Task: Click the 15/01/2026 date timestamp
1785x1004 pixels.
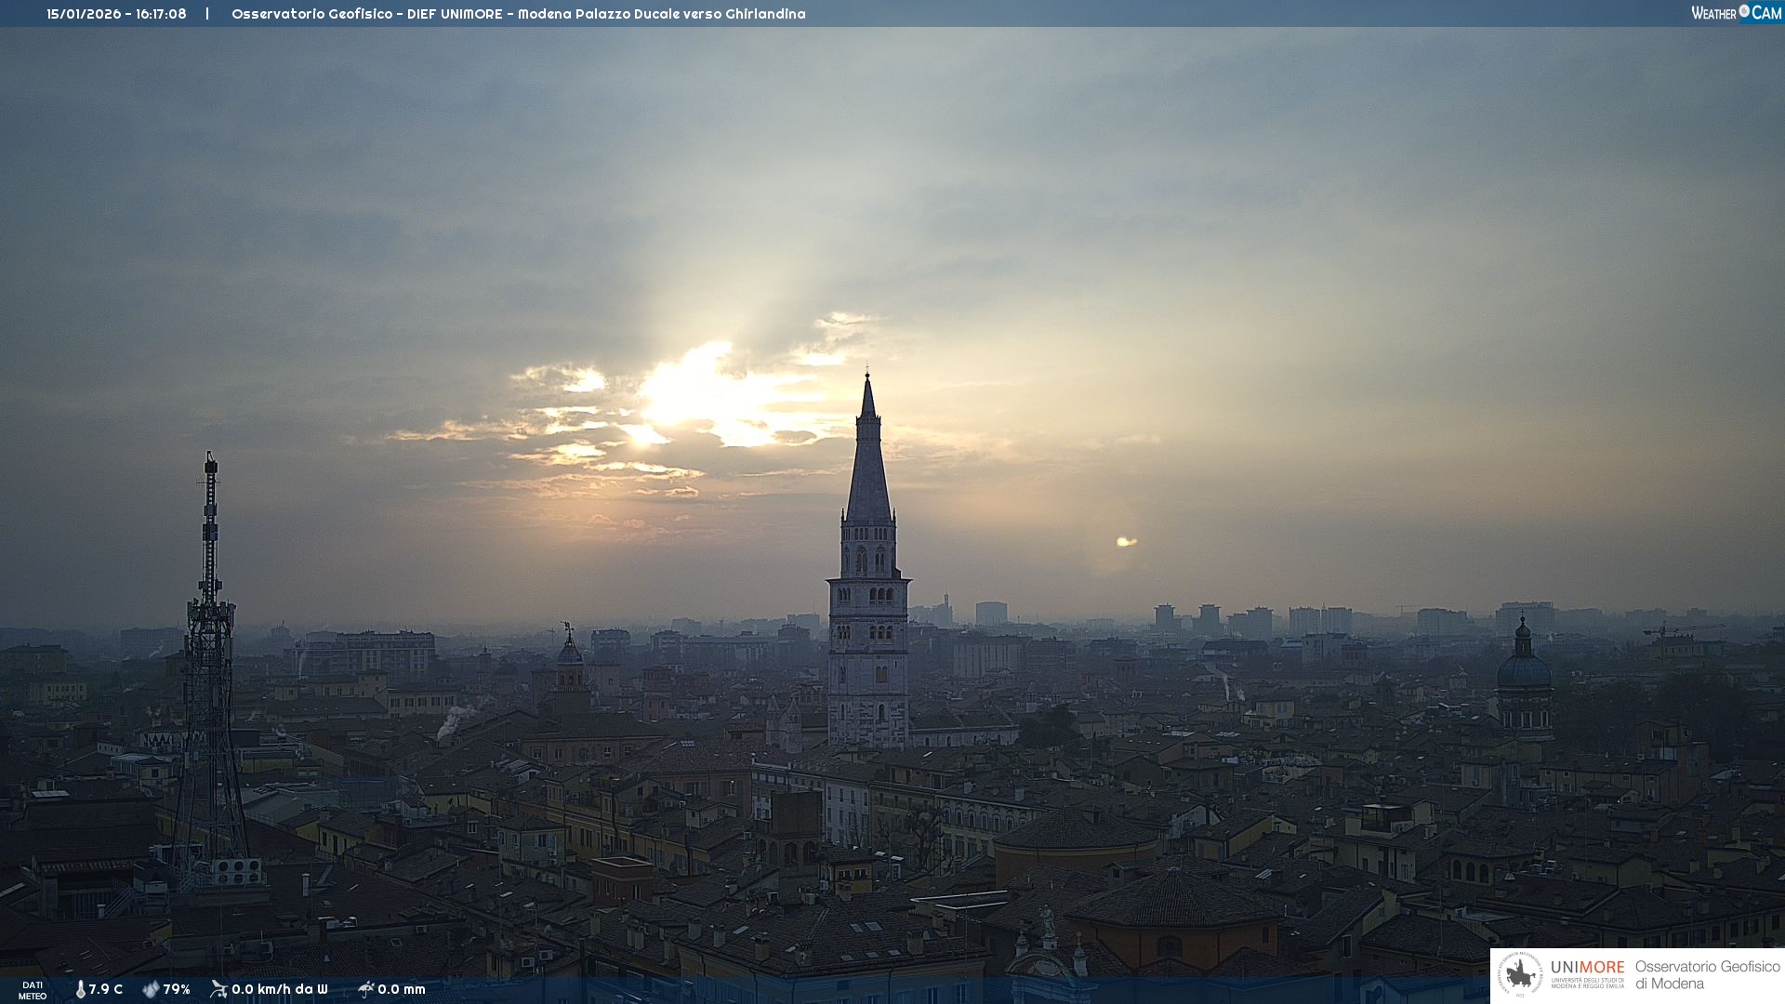Action: coord(84,14)
